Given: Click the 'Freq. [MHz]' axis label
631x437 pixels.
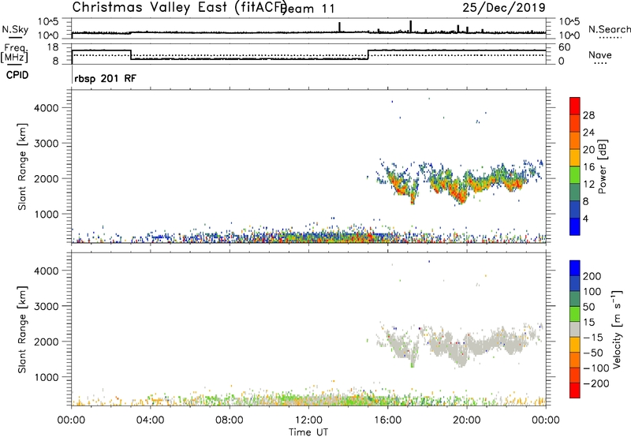Looking at the screenshot, I should 14,53.
